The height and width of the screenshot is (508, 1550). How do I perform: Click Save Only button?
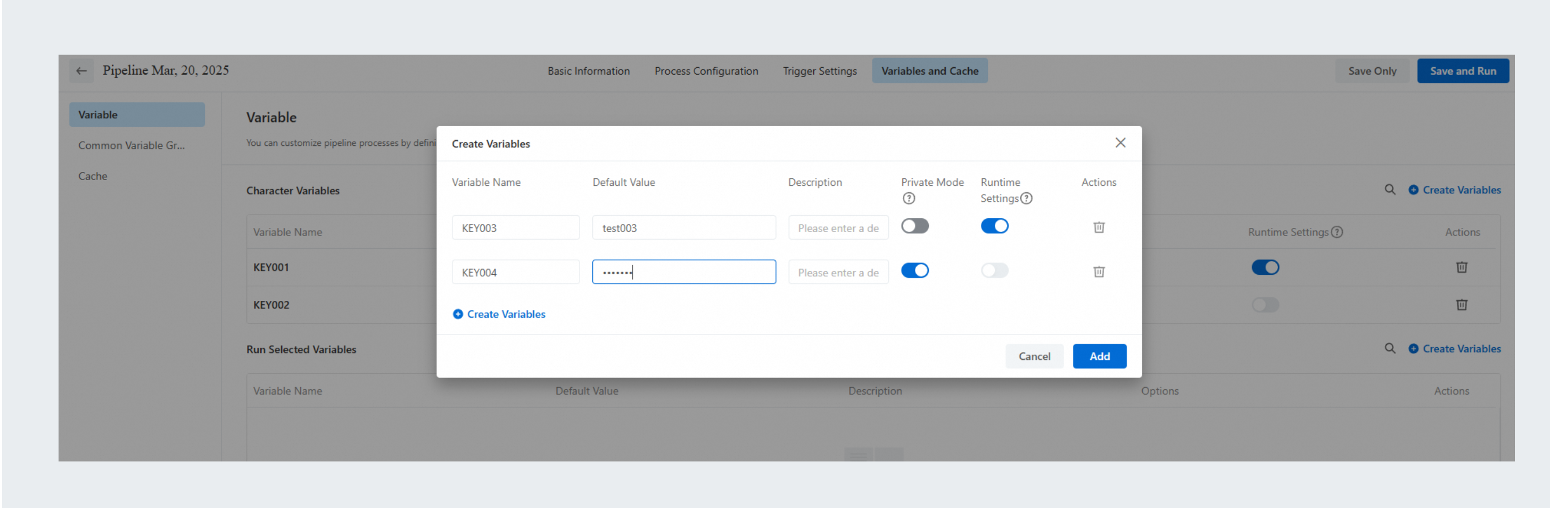tap(1372, 71)
